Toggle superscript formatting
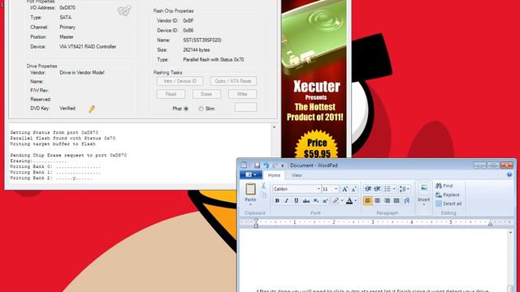520x292 pixels. [x=325, y=200]
